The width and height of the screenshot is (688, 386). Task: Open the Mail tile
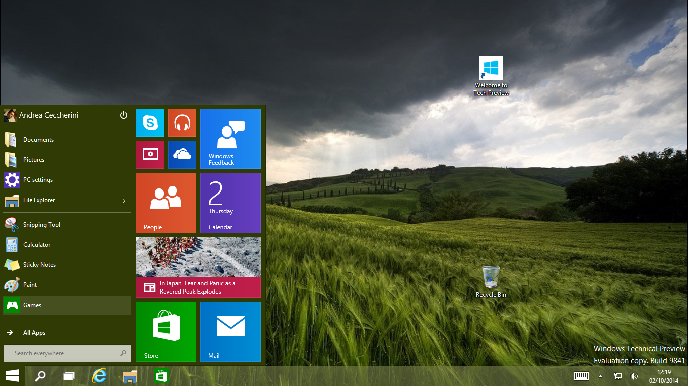231,332
